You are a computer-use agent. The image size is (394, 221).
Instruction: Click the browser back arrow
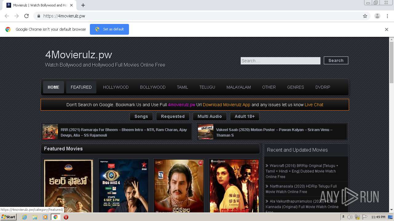coord(7,16)
